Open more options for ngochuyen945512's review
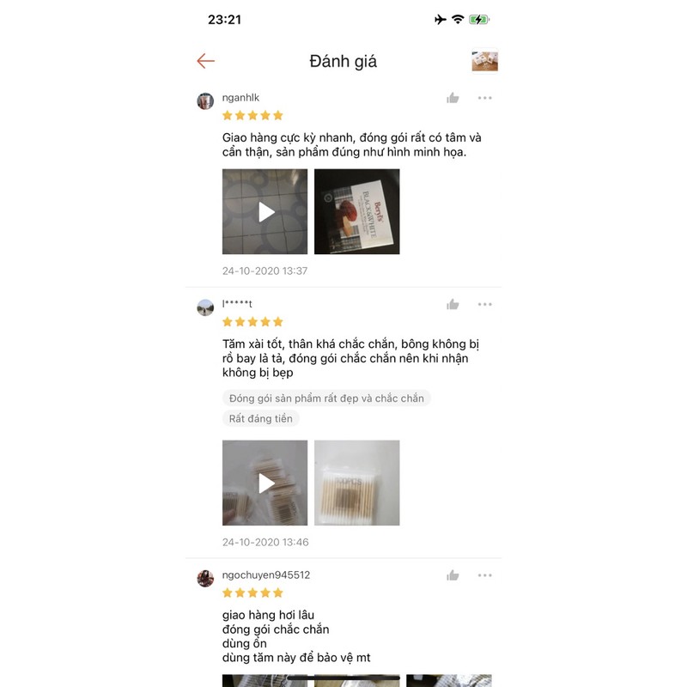The image size is (687, 687). 484,575
